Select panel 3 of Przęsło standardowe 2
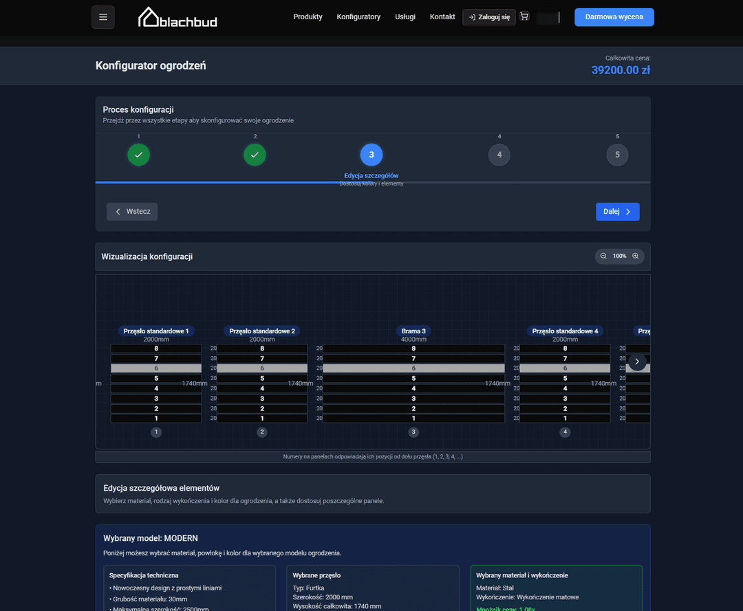This screenshot has width=743, height=611. [262, 399]
